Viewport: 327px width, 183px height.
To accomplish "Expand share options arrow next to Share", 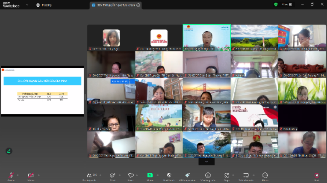I will pos(158,175).
